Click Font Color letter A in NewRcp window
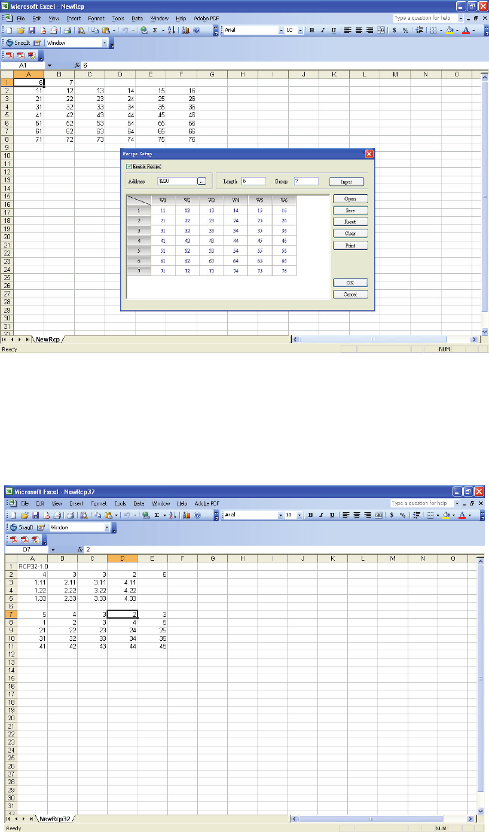 point(467,30)
